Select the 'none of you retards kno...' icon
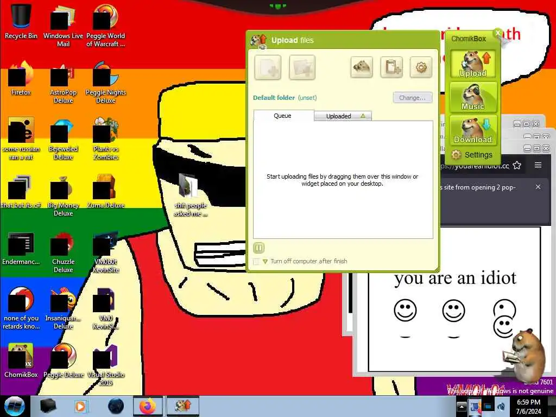Image resolution: width=556 pixels, height=417 pixels. pos(21,308)
